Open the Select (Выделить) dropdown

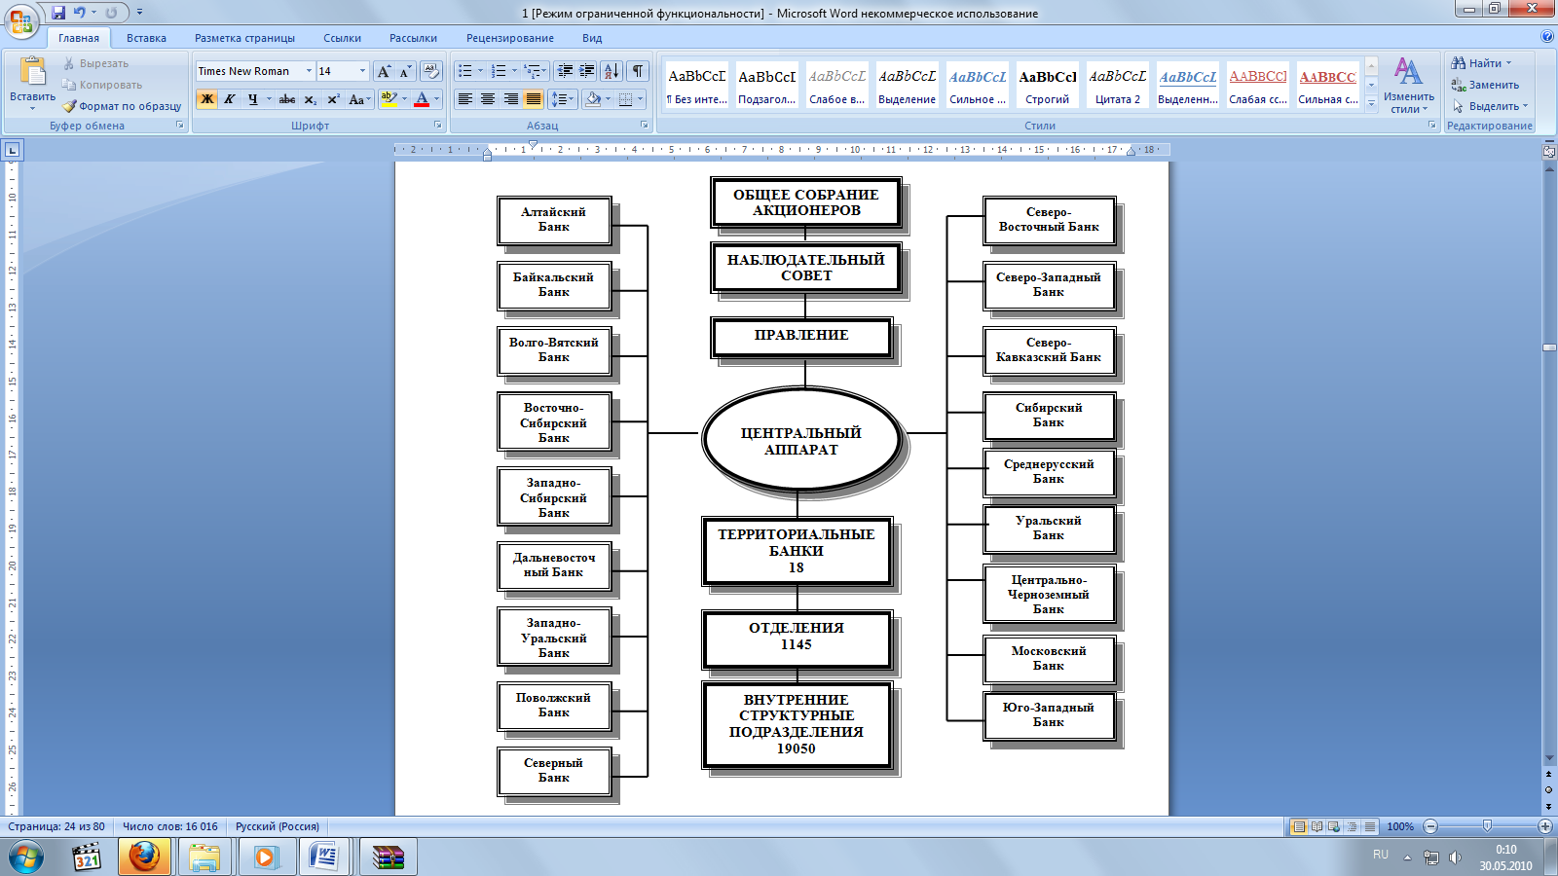[x=1490, y=106]
